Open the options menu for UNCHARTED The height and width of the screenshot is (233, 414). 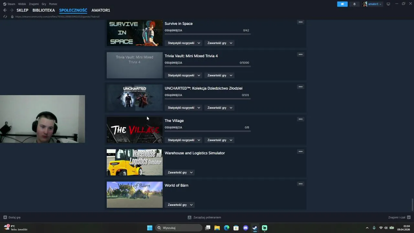[x=300, y=87]
